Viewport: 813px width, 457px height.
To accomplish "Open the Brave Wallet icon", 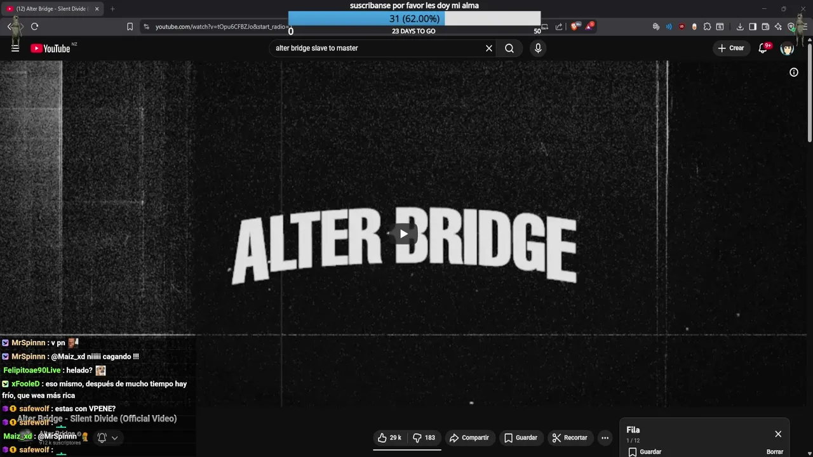I will [x=765, y=27].
